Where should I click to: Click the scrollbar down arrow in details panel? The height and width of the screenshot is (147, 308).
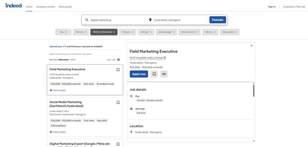pyautogui.click(x=254, y=141)
